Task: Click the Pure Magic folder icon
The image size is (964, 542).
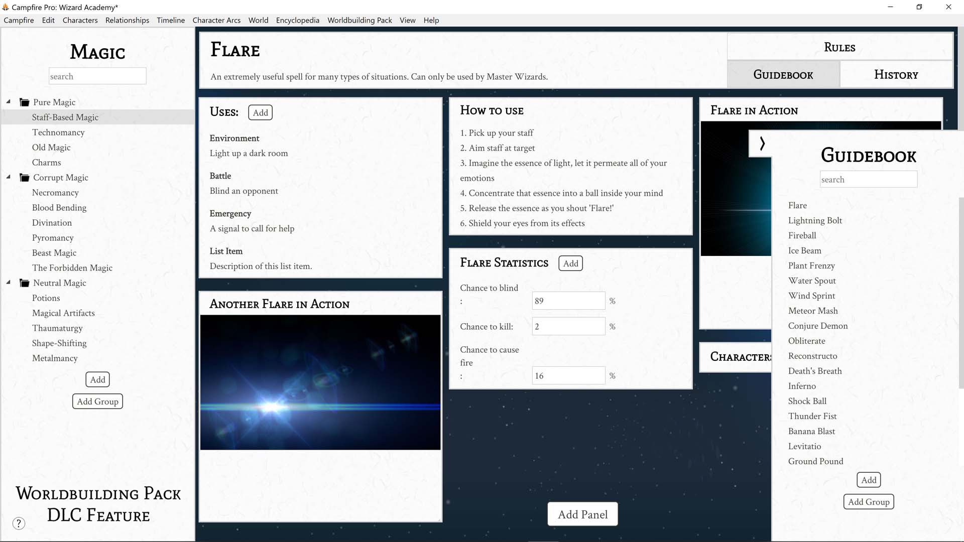Action: point(24,102)
